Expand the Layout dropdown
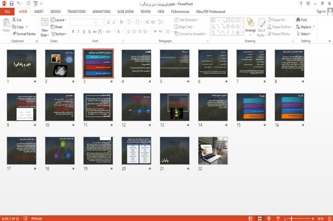The width and height of the screenshot is (333, 221). pyautogui.click(x=58, y=20)
